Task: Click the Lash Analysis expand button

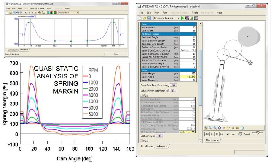Action: click(x=160, y=135)
